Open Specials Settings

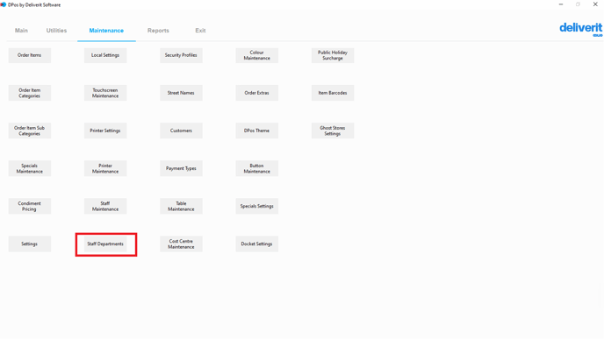[257, 206]
